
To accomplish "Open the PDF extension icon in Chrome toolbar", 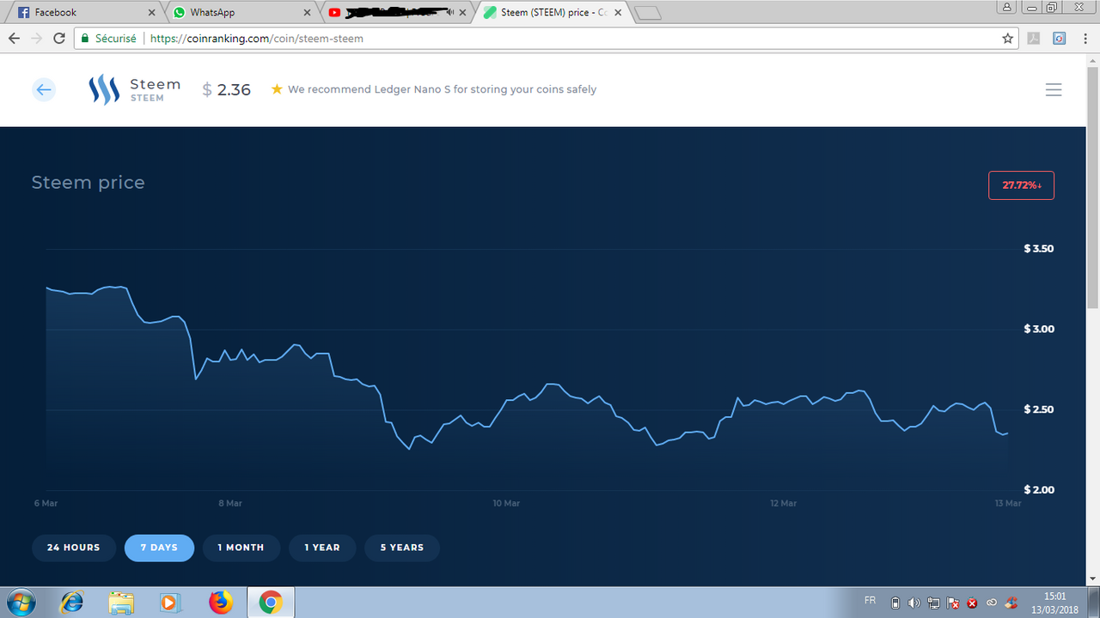I will pyautogui.click(x=1035, y=38).
